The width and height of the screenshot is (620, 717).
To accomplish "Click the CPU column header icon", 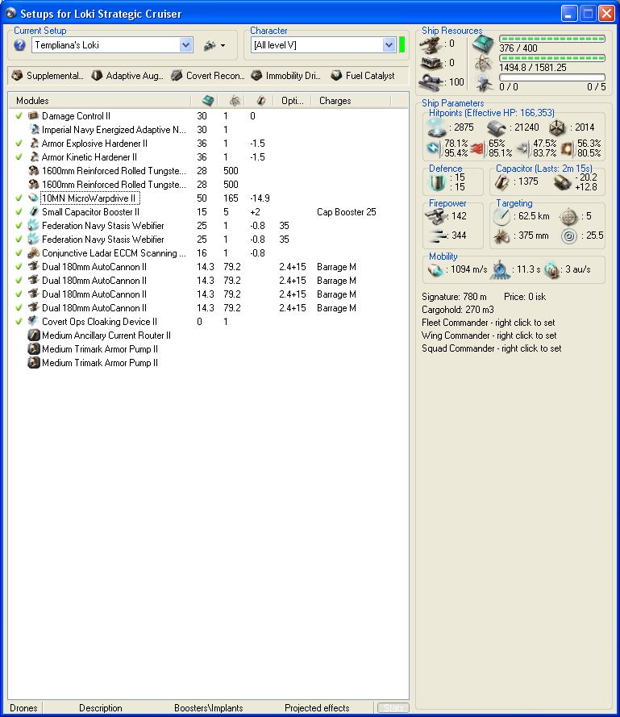I will [208, 101].
